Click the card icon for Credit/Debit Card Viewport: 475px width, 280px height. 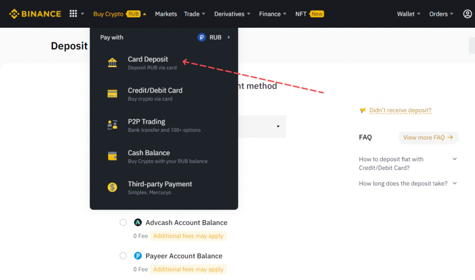coord(112,94)
